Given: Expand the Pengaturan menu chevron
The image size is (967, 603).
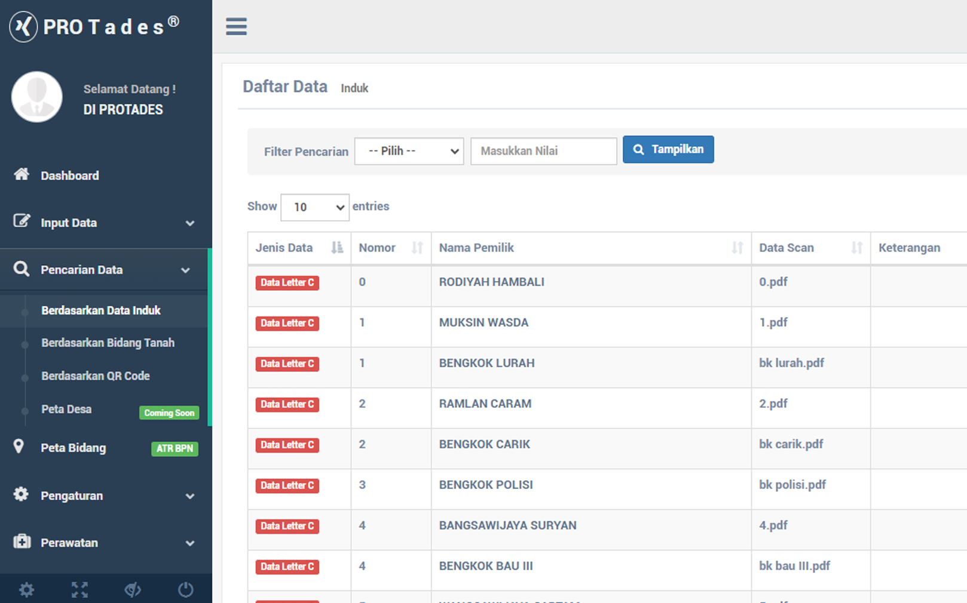Looking at the screenshot, I should click(190, 496).
